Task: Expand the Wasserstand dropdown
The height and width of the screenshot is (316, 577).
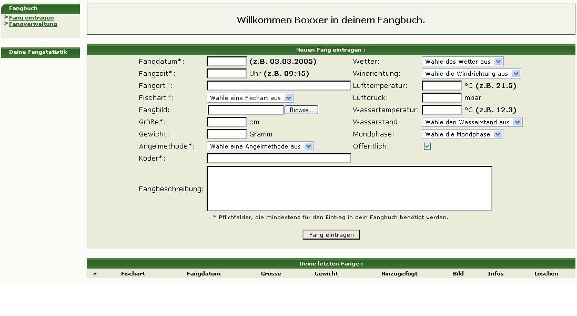Action: [x=472, y=122]
